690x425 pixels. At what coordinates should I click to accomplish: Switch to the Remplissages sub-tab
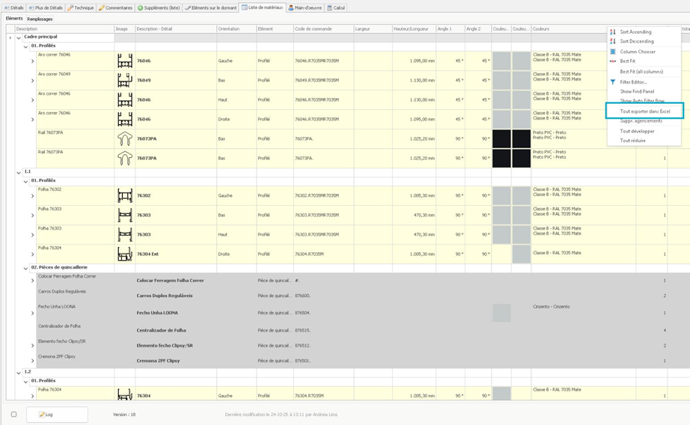coord(40,19)
